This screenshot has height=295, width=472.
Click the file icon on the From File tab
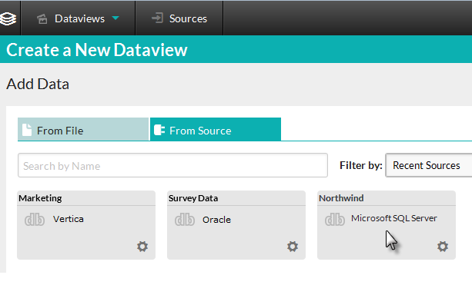click(27, 130)
